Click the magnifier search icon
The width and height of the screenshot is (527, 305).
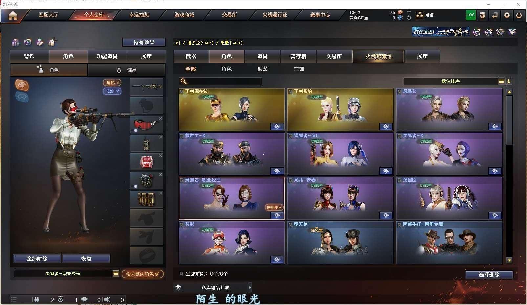pyautogui.click(x=184, y=81)
